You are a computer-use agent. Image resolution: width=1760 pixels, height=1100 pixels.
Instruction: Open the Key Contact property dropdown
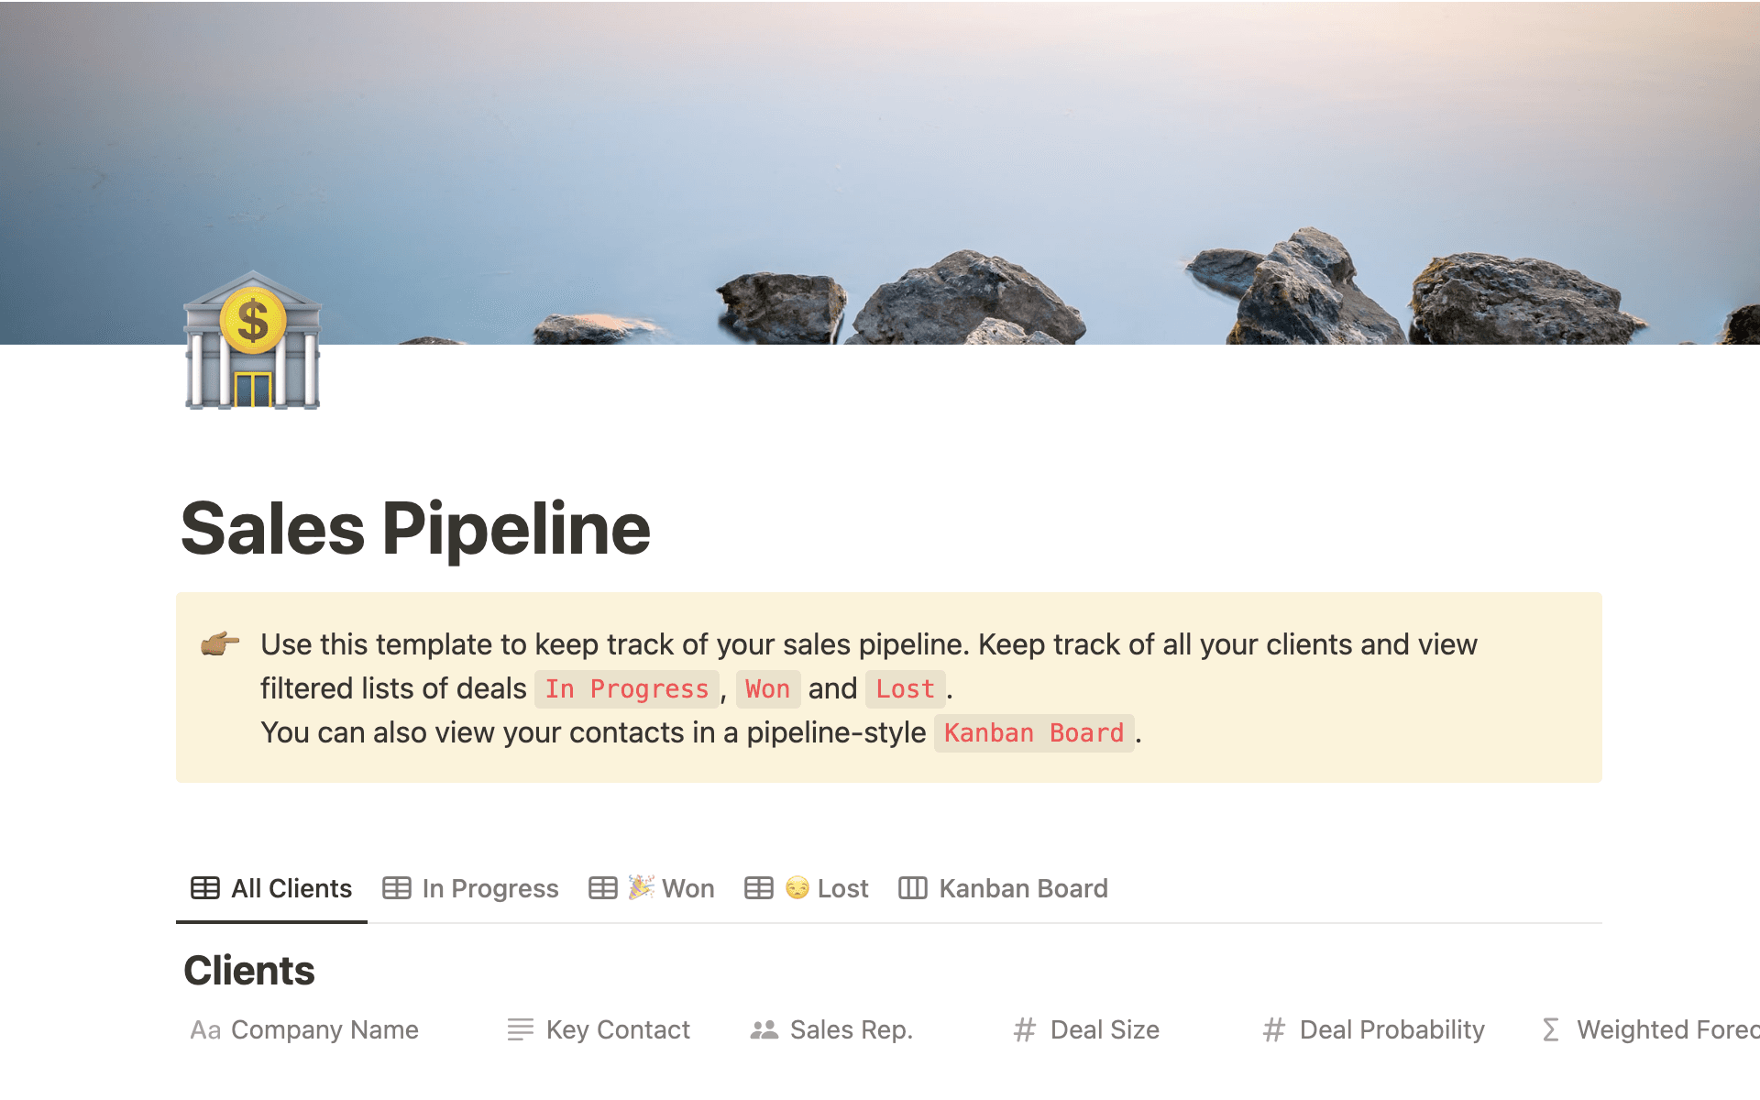tap(619, 1029)
